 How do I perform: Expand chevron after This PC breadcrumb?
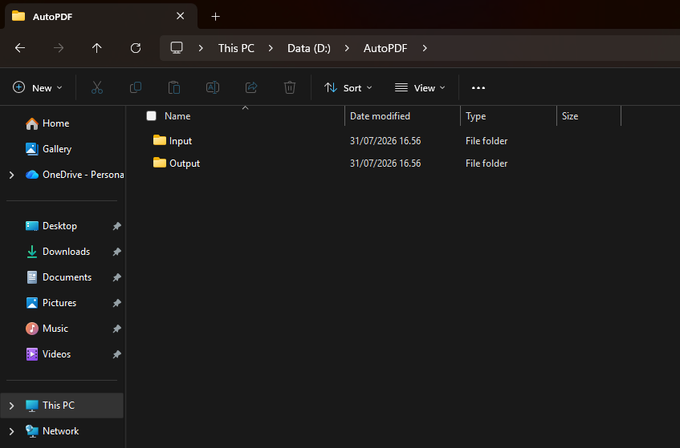pos(271,48)
